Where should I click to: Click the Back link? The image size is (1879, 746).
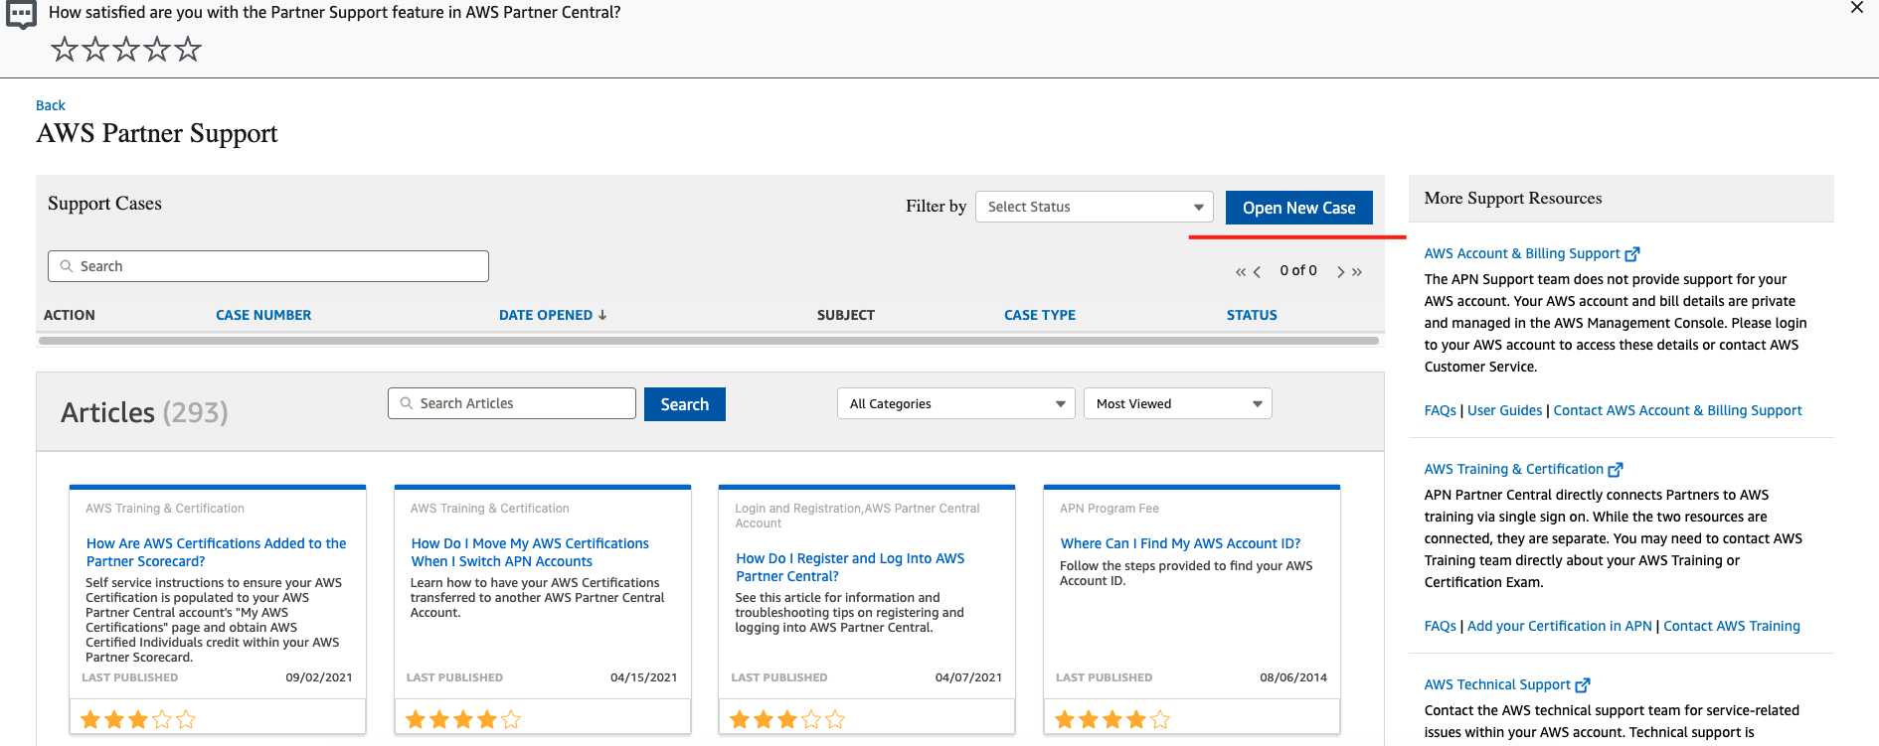[x=51, y=105]
